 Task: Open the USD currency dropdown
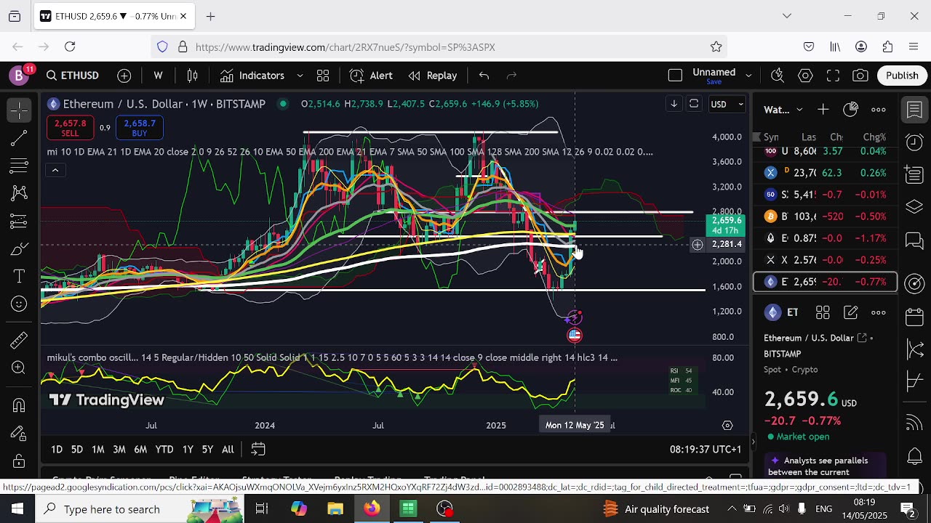point(727,104)
